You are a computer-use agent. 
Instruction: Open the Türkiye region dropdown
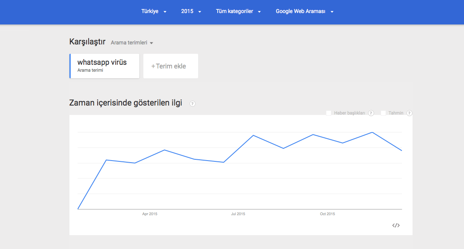pos(154,11)
